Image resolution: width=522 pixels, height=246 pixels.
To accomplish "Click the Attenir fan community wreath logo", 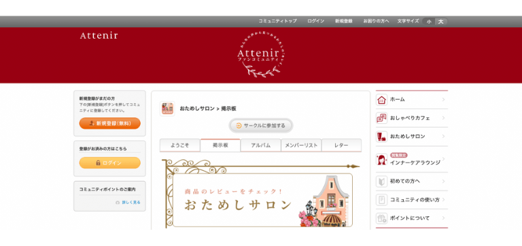I will (x=261, y=55).
